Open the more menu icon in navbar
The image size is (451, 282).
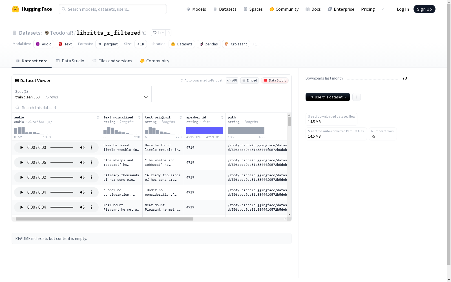click(384, 9)
